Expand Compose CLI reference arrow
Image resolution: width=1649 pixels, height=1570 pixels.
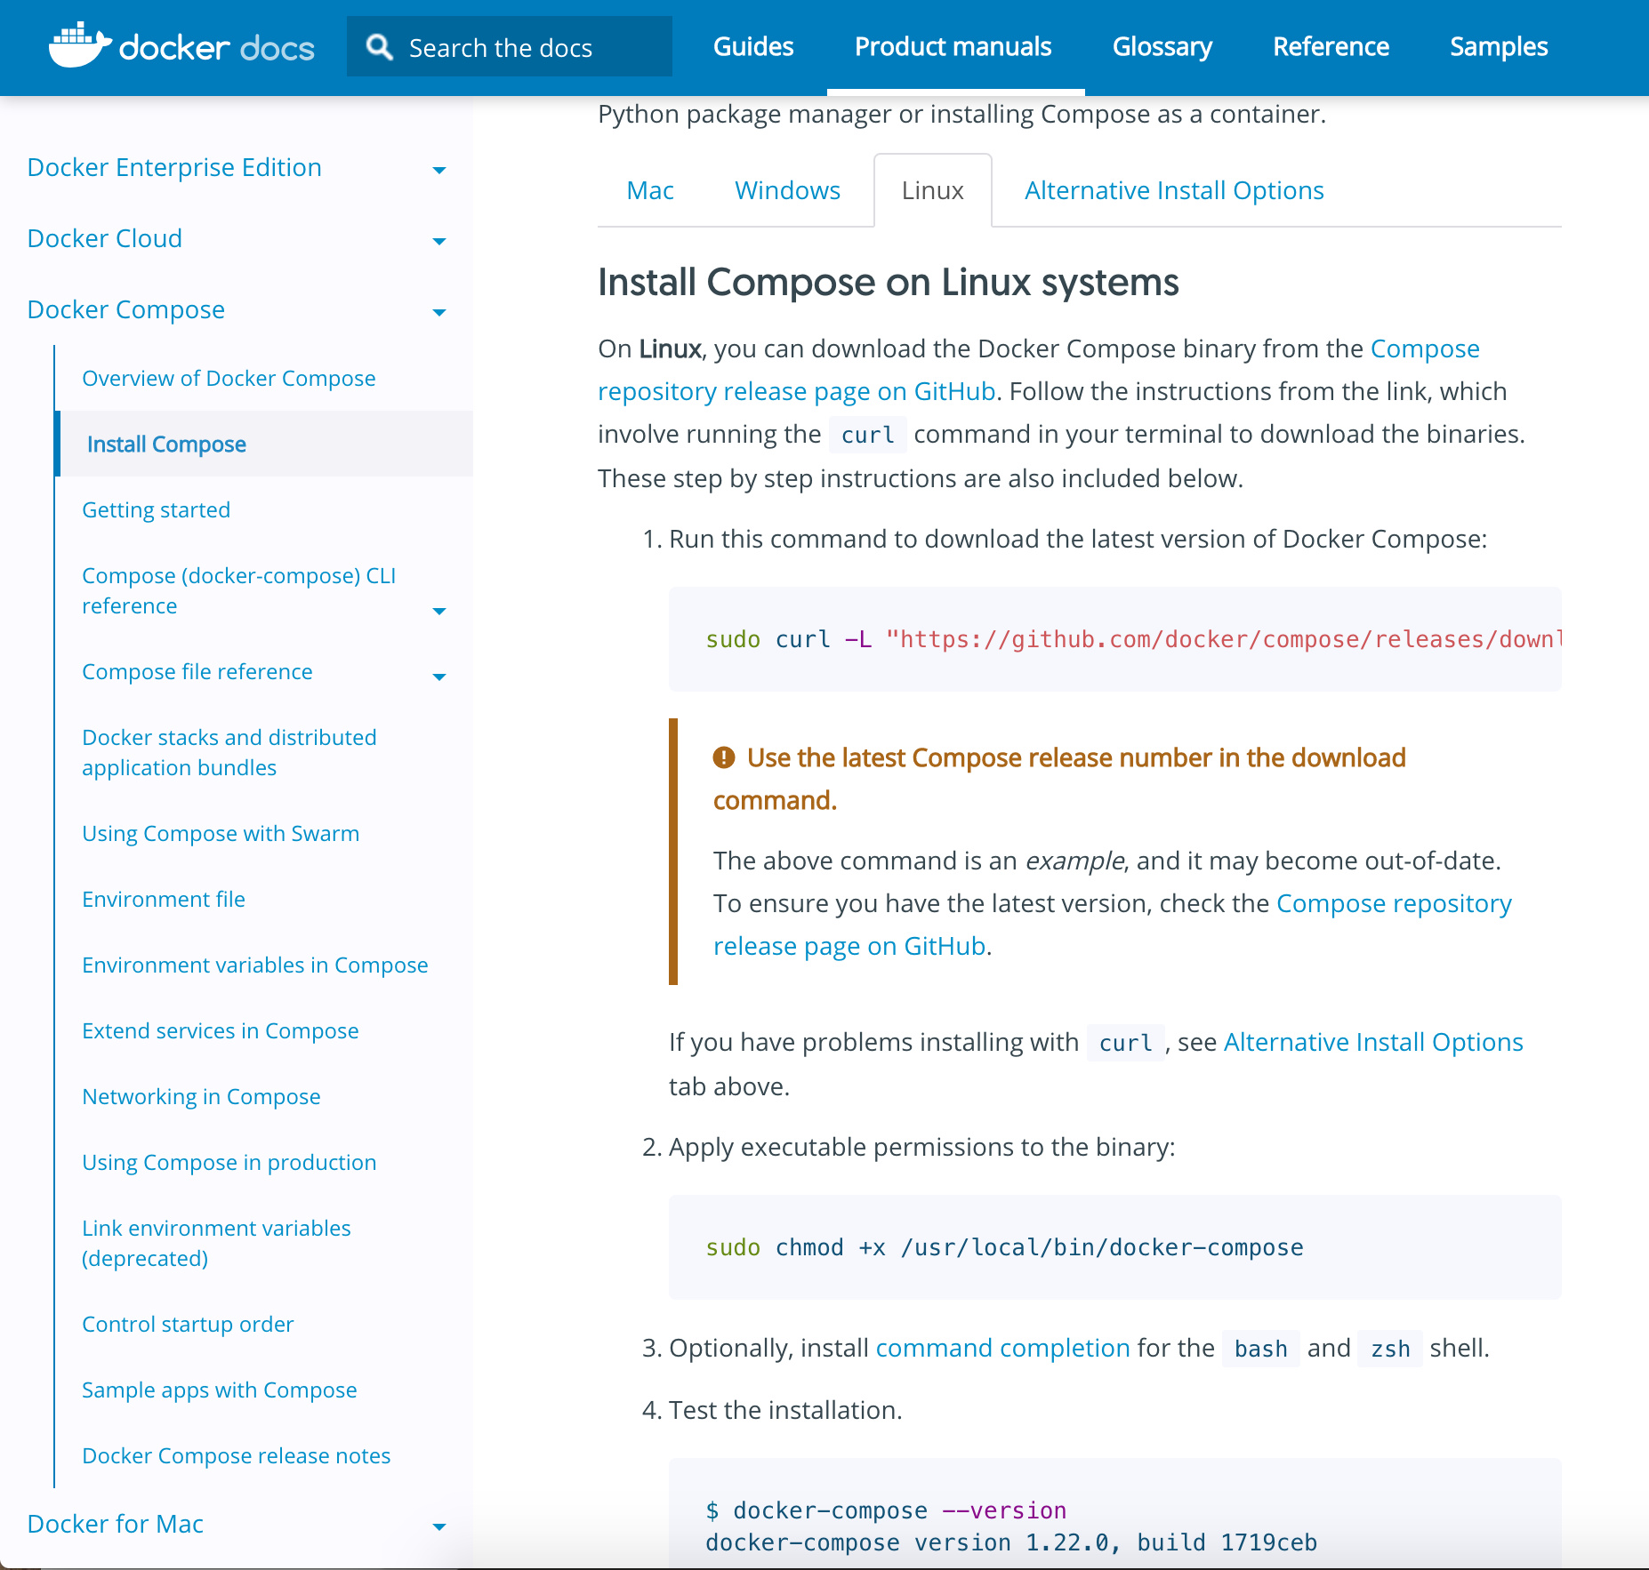pyautogui.click(x=438, y=611)
